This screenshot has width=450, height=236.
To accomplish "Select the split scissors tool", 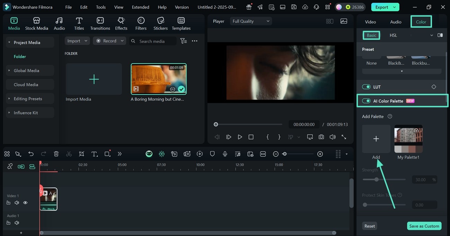I will pyautogui.click(x=69, y=154).
